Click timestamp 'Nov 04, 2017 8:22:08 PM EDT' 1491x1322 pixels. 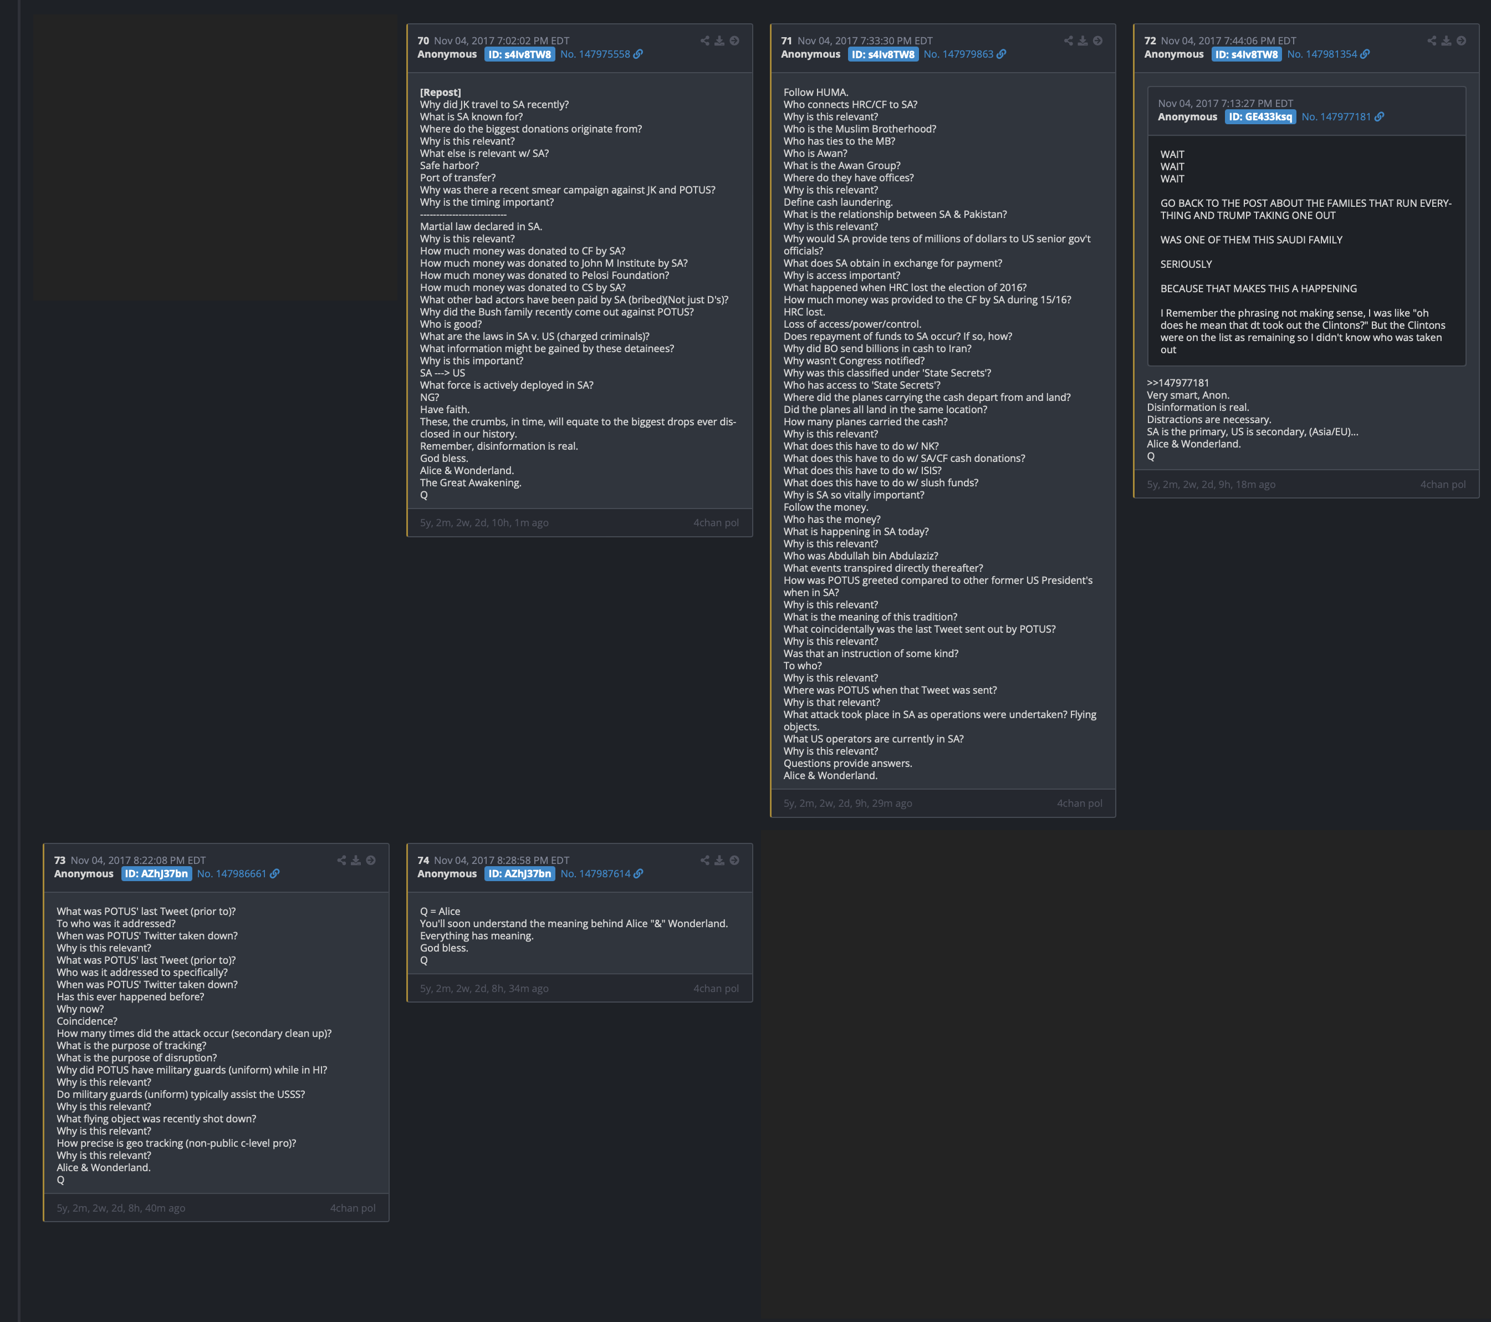click(x=139, y=861)
